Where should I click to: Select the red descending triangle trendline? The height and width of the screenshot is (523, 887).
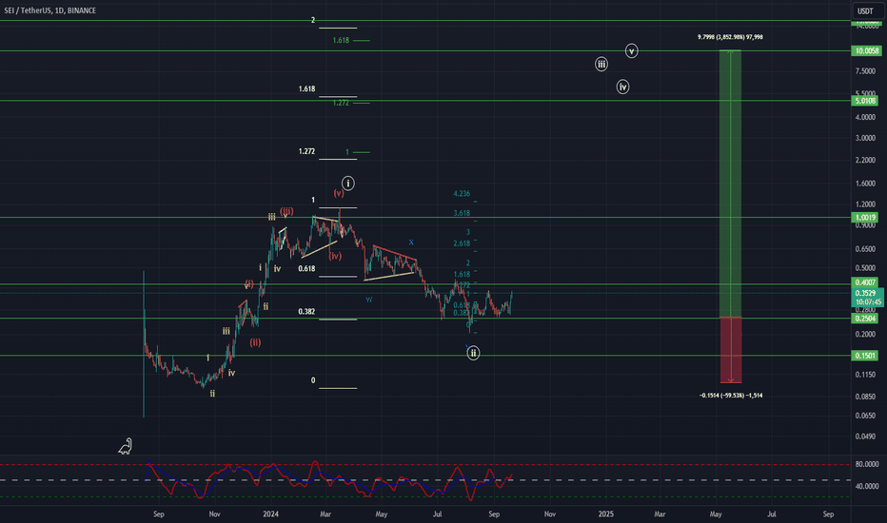[395, 253]
